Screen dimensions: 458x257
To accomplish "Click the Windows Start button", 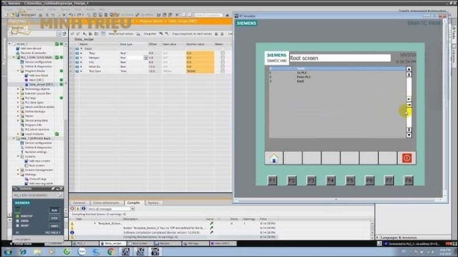I will point(7,251).
